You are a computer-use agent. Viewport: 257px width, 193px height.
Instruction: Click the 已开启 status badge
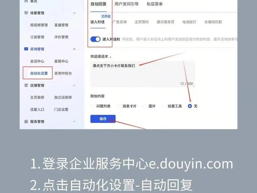(106, 16)
